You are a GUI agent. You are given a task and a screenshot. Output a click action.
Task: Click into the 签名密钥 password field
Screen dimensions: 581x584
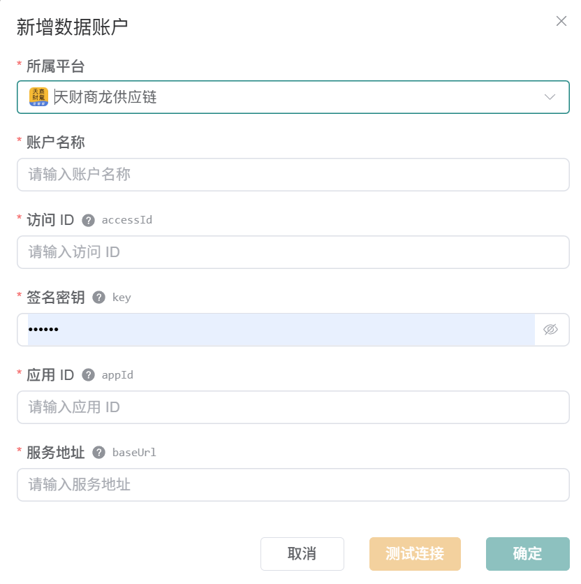click(x=281, y=330)
